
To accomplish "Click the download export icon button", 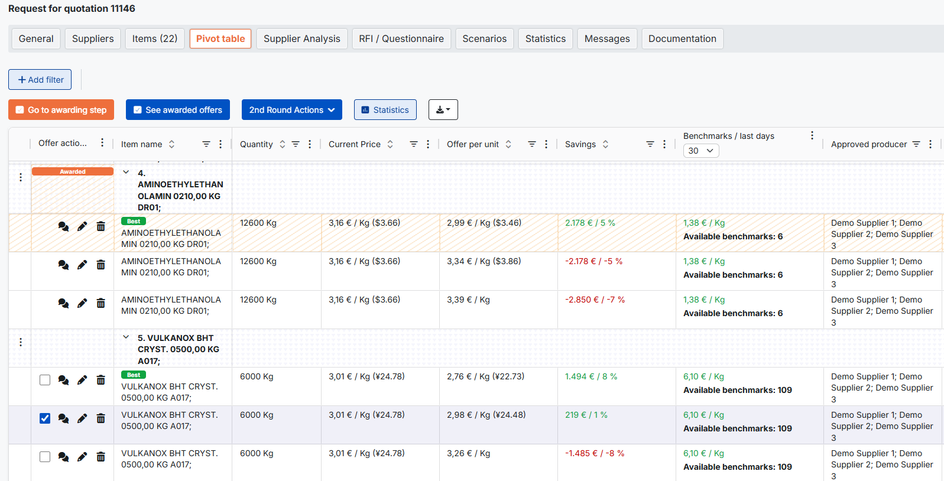I will click(x=443, y=110).
